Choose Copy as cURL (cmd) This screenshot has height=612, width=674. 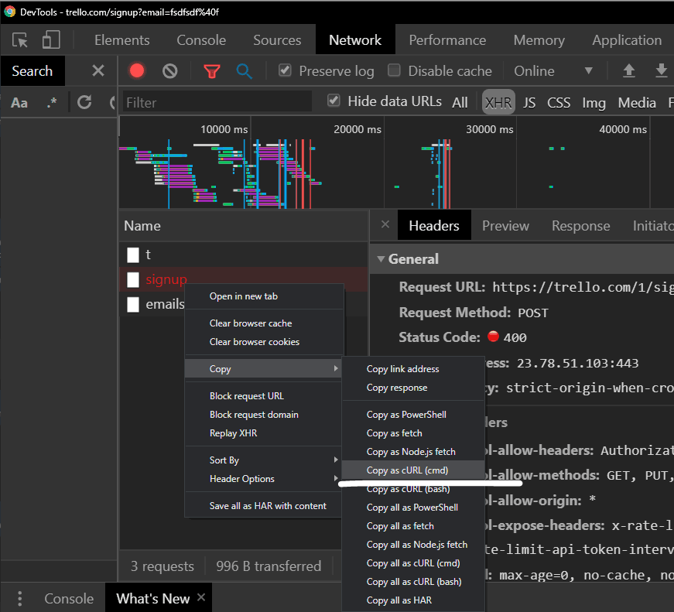tap(413, 470)
